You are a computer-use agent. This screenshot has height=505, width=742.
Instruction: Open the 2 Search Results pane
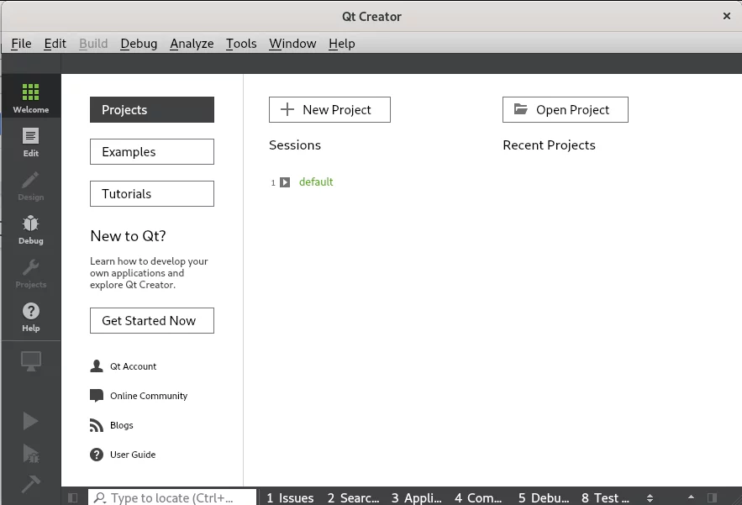[353, 498]
